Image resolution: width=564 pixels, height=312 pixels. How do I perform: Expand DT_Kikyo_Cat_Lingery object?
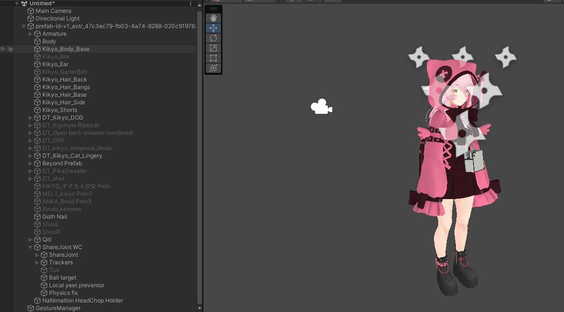(x=30, y=156)
